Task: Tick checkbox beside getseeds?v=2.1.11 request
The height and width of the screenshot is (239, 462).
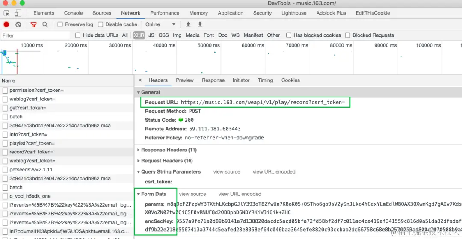Action: tap(5, 170)
